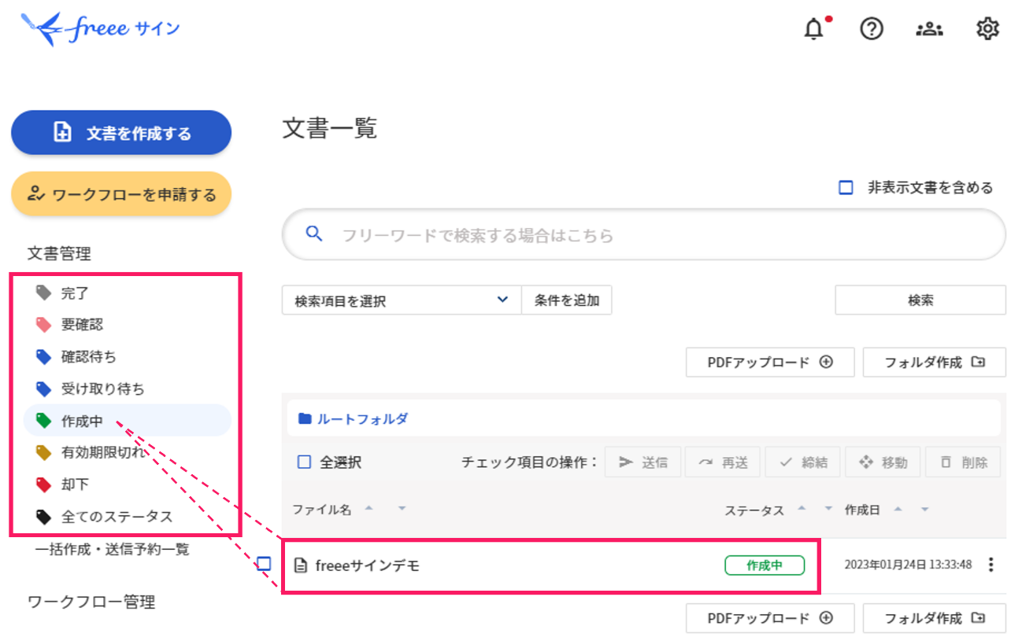Open the freeeサインデモ document

(x=368, y=565)
